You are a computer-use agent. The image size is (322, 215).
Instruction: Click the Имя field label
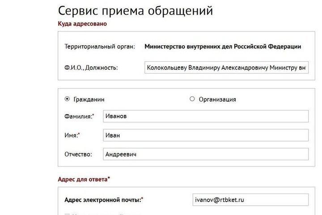[x=72, y=135]
